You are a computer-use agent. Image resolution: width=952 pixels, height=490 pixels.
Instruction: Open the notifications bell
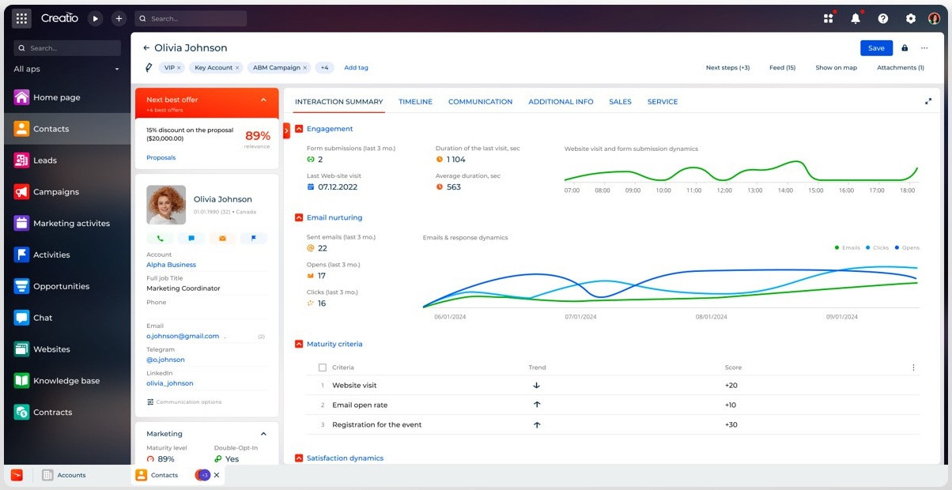[x=856, y=18]
